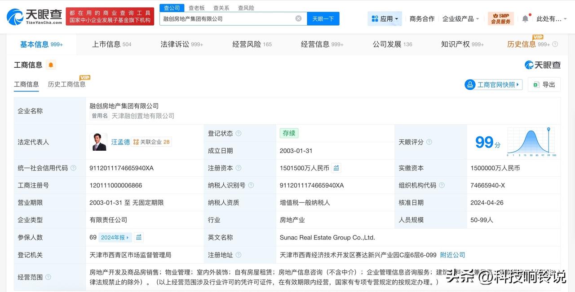Switch to 经营信息 tab
Screen dimensions: 575x292
pyautogui.click(x=322, y=44)
